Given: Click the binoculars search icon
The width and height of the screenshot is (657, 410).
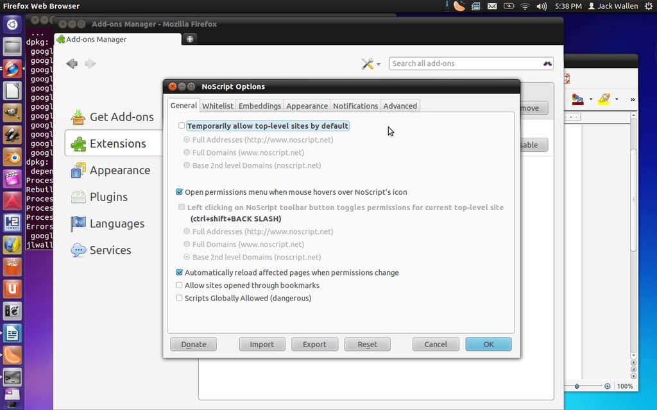Looking at the screenshot, I should pos(547,63).
